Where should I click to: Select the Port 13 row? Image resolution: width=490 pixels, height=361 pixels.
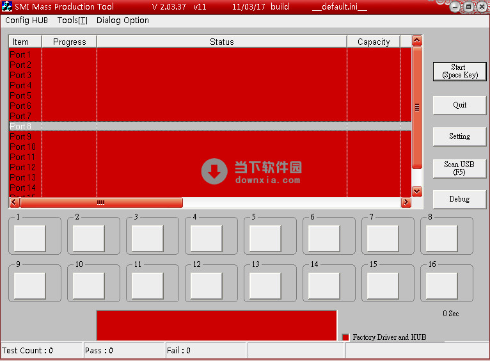tap(210, 177)
